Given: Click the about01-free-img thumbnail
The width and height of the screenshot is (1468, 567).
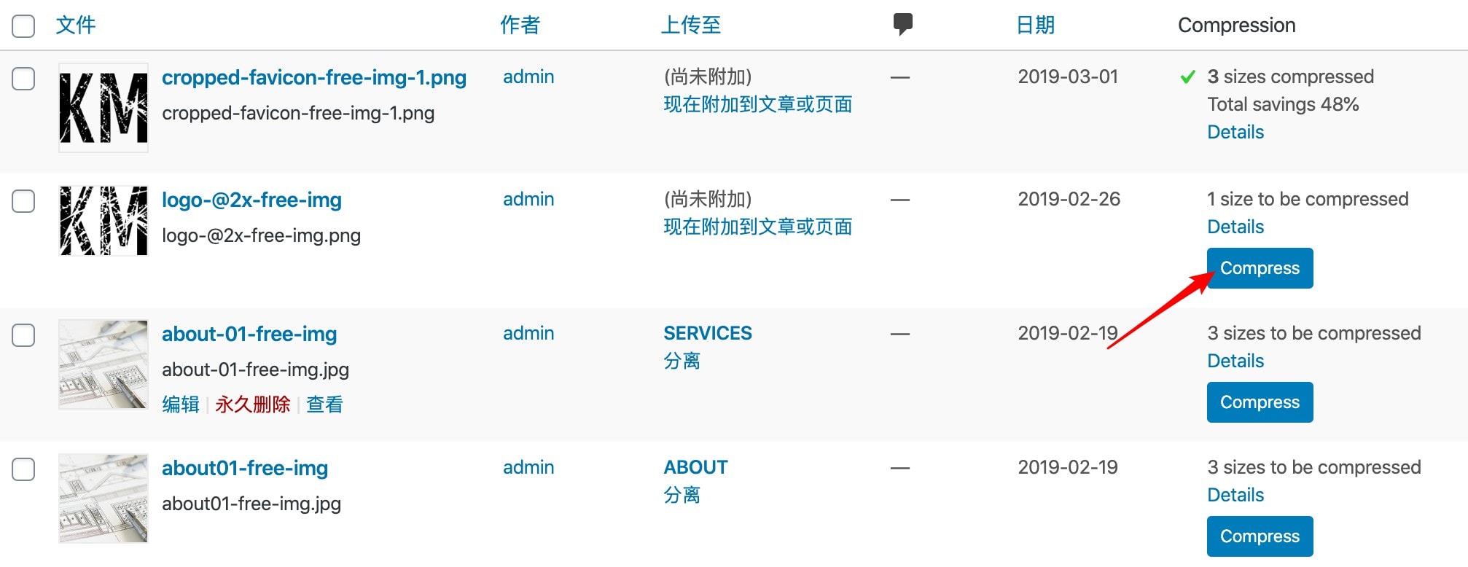Looking at the screenshot, I should [104, 498].
